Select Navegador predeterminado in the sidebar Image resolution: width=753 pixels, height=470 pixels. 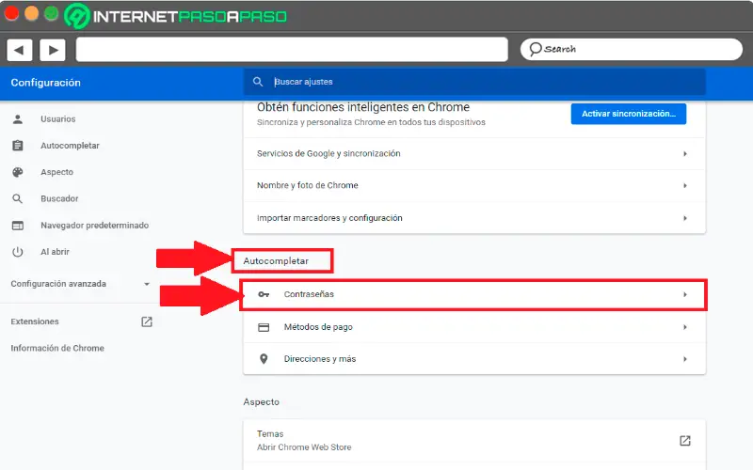coord(95,226)
